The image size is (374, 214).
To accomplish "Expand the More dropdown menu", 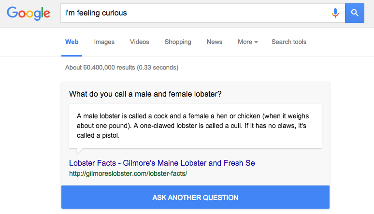I will coord(248,42).
